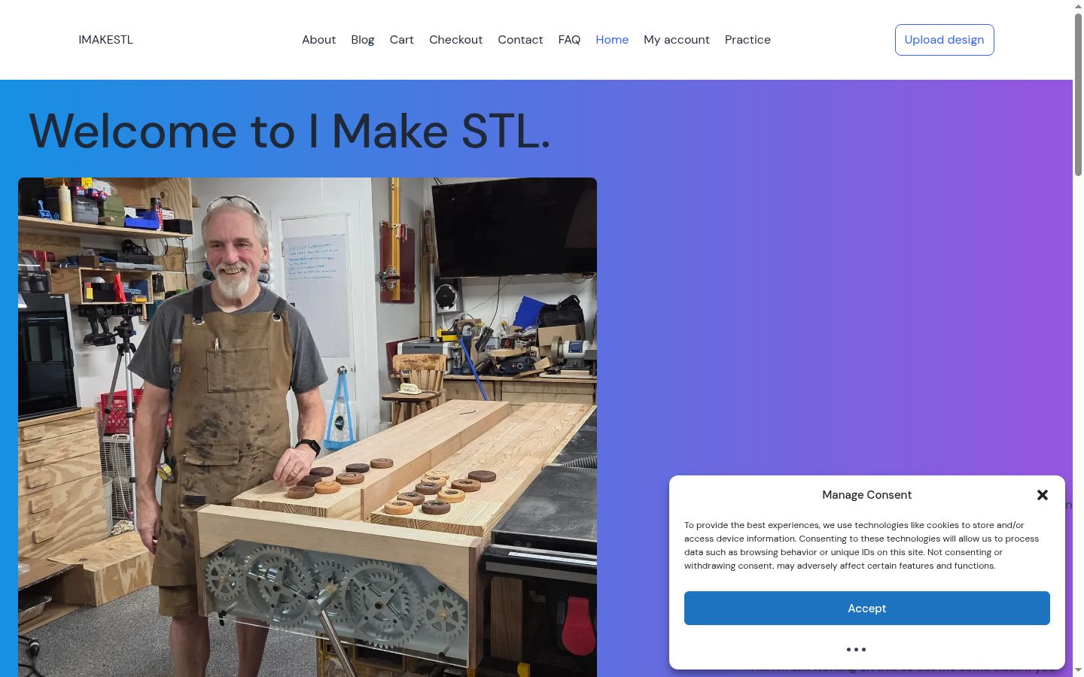Accept the cookie consent

tap(866, 608)
